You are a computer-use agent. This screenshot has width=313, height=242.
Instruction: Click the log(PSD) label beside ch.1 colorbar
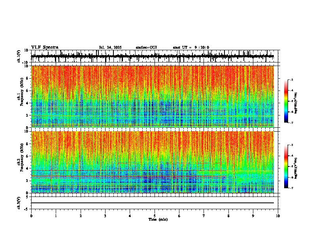pos(296,103)
